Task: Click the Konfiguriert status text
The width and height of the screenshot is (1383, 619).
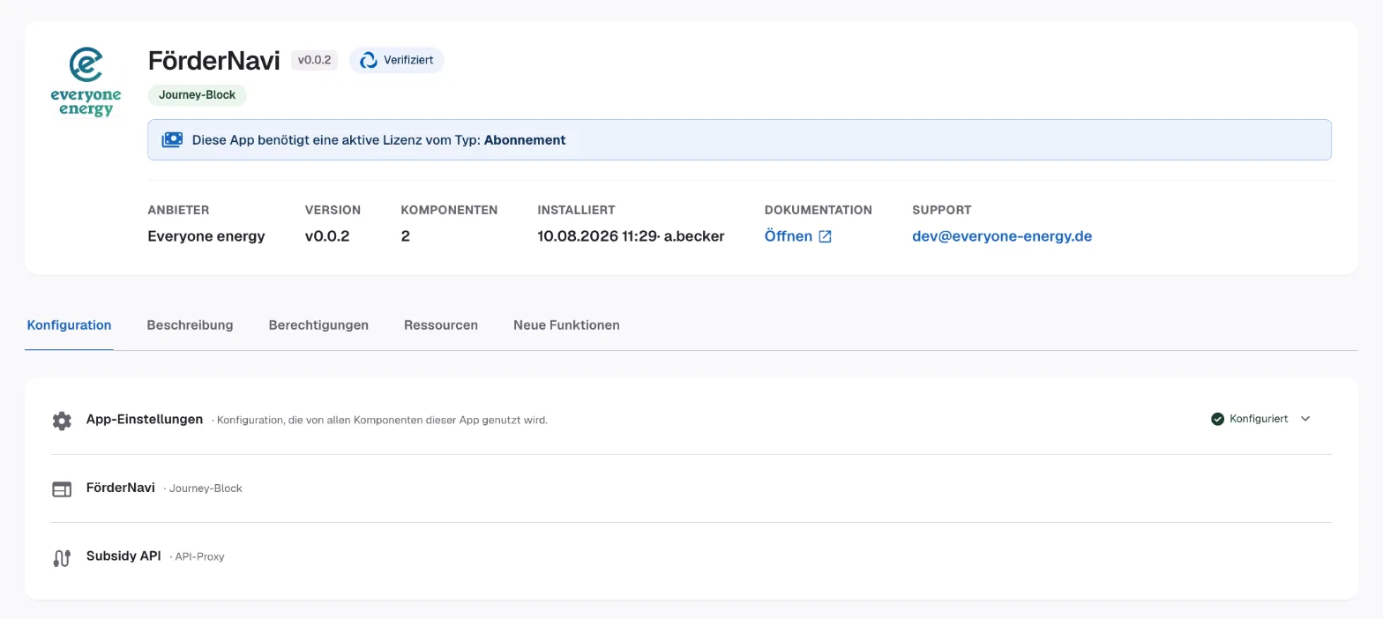Action: click(x=1259, y=419)
